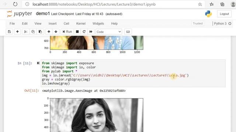Image resolution: width=236 pixels, height=132 pixels.
Task: View site information icon in address bar
Action: (27, 4)
